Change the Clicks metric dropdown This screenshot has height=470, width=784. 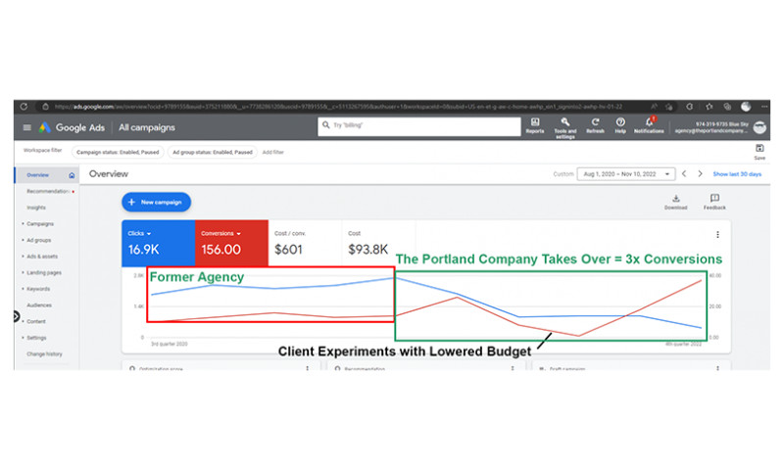(x=139, y=233)
